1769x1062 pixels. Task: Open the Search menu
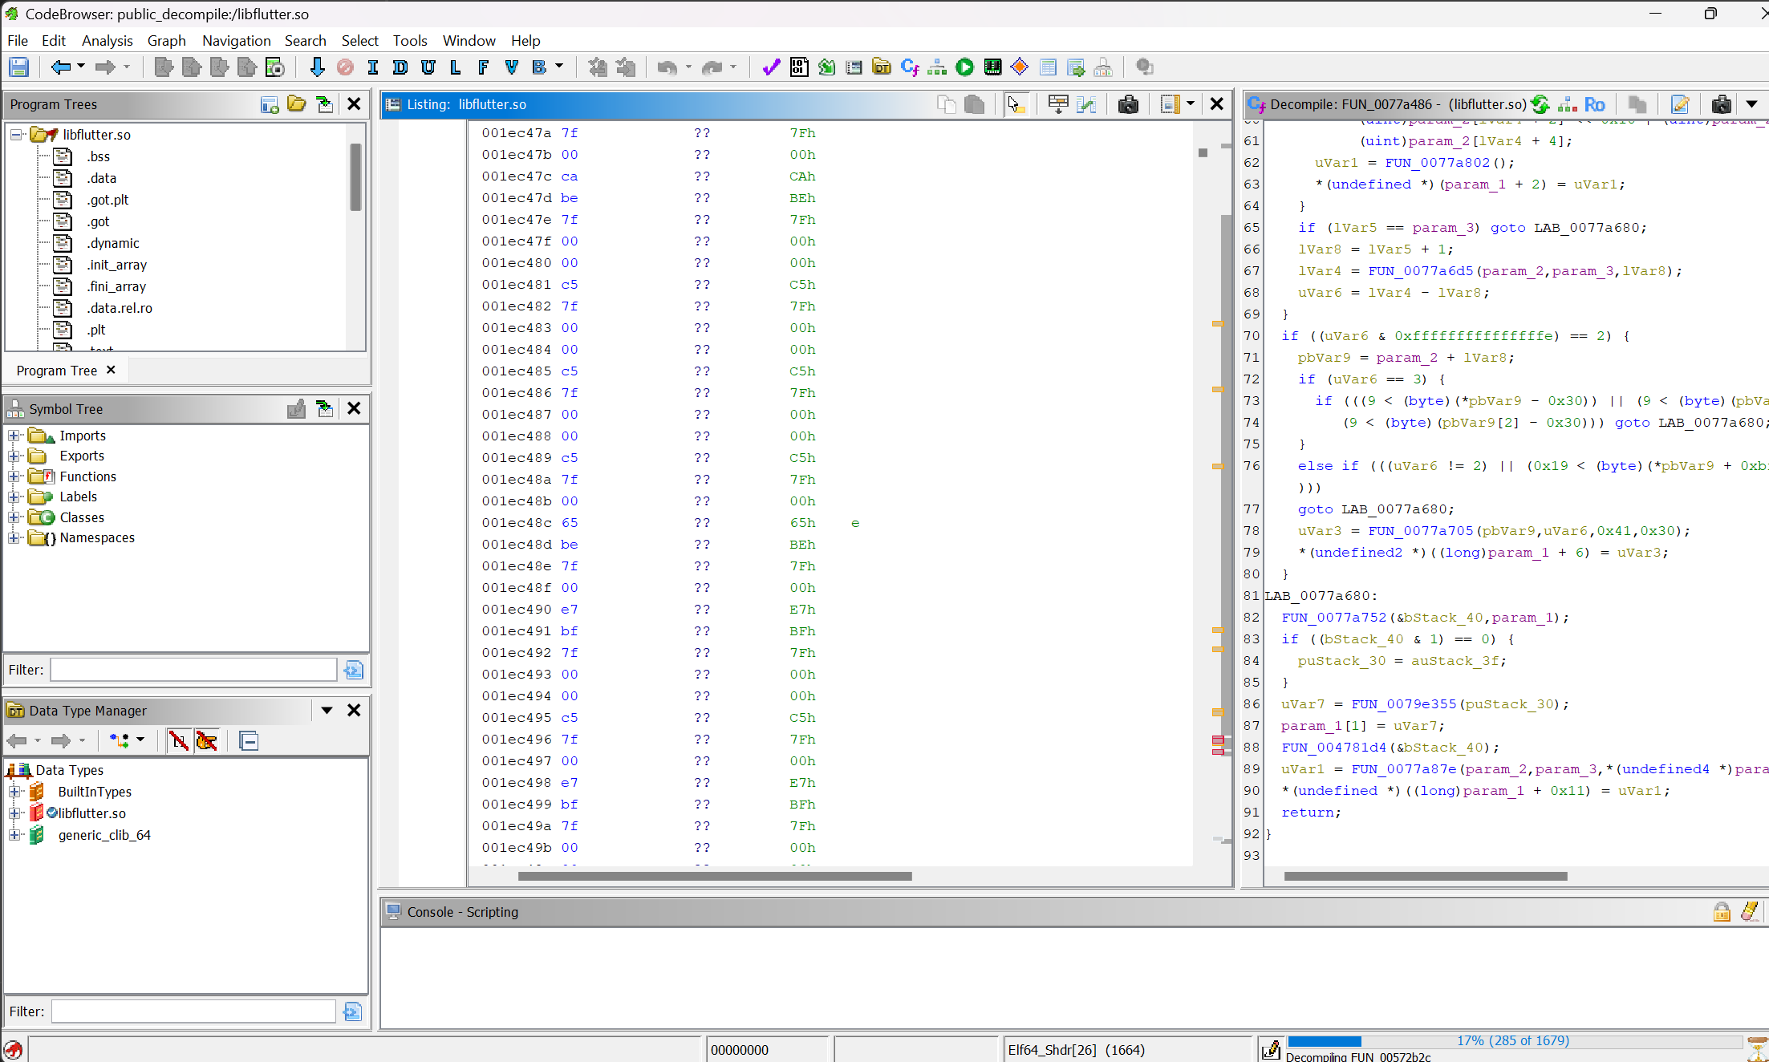[306, 40]
